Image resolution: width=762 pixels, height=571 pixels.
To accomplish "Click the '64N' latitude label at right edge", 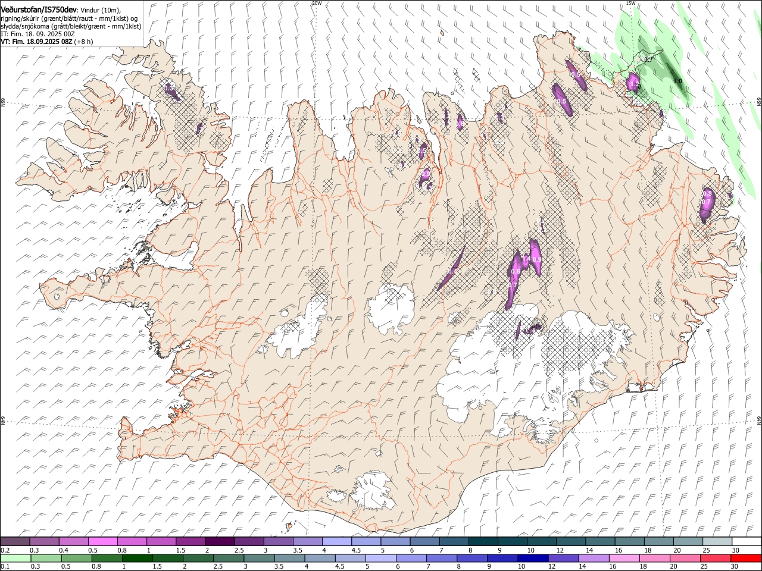I will 759,421.
